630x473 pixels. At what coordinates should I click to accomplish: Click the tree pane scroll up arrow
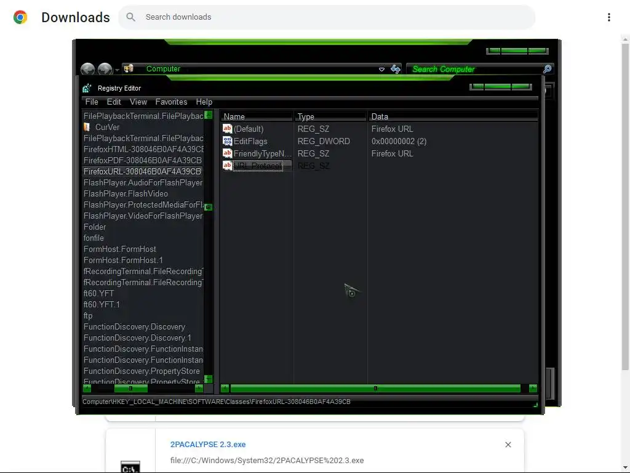point(208,115)
